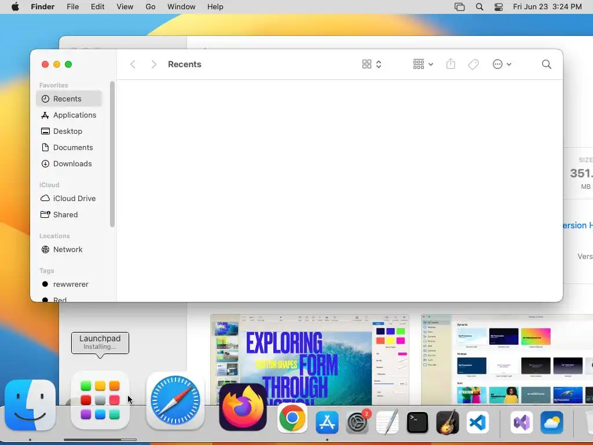
Task: Open the Window menu
Action: 181,7
